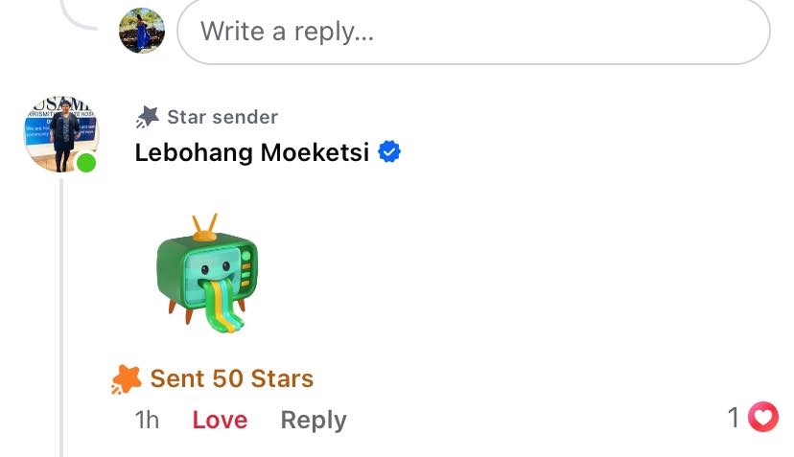Open your profile avatar beside reply box
794x457 pixels.
click(x=142, y=31)
